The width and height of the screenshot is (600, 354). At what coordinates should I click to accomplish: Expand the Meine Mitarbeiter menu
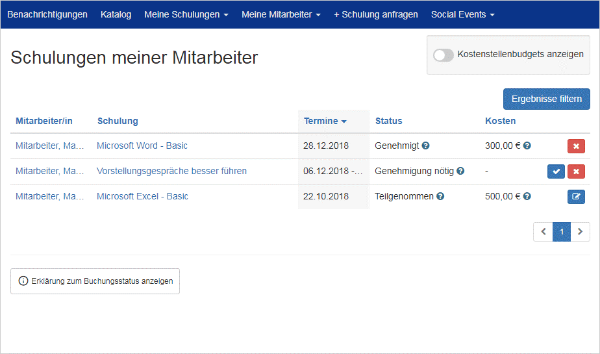(x=281, y=14)
